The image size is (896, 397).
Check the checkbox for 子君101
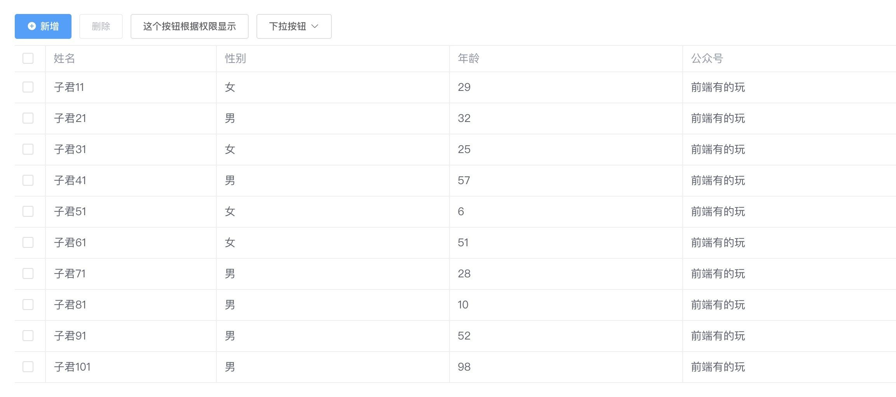[28, 367]
